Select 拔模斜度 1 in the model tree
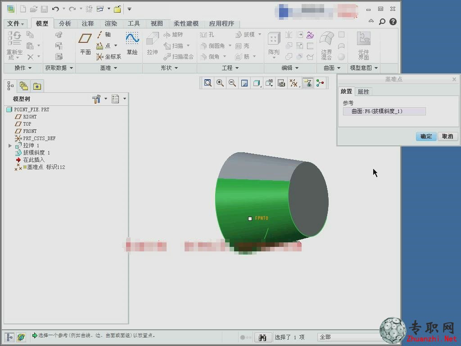 (x=32, y=153)
